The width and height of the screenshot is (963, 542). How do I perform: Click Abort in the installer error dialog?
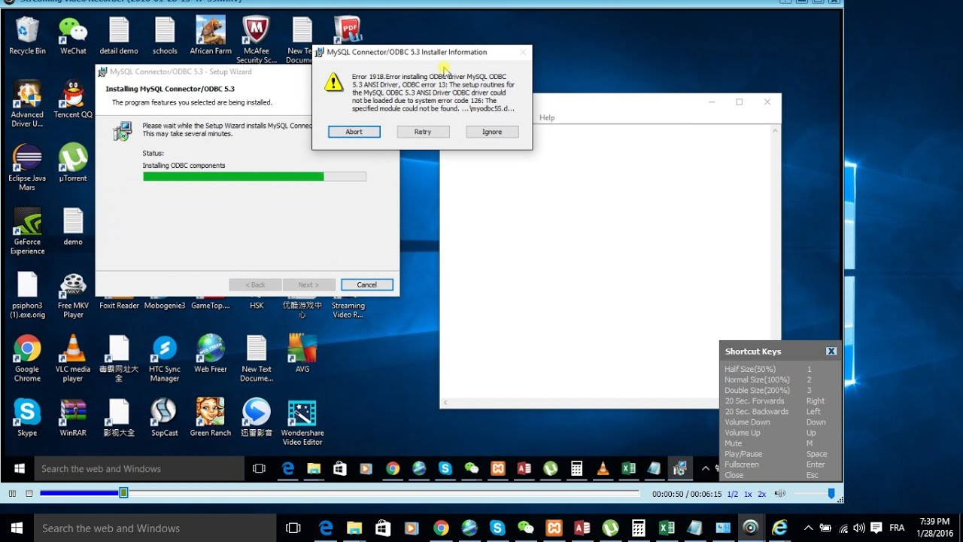click(x=354, y=132)
